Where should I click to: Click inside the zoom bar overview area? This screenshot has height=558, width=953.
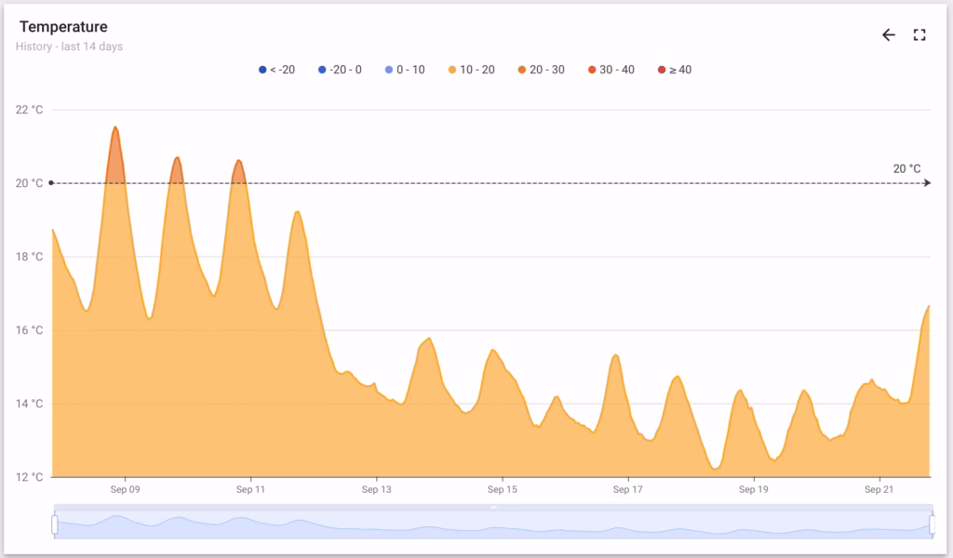point(372,526)
